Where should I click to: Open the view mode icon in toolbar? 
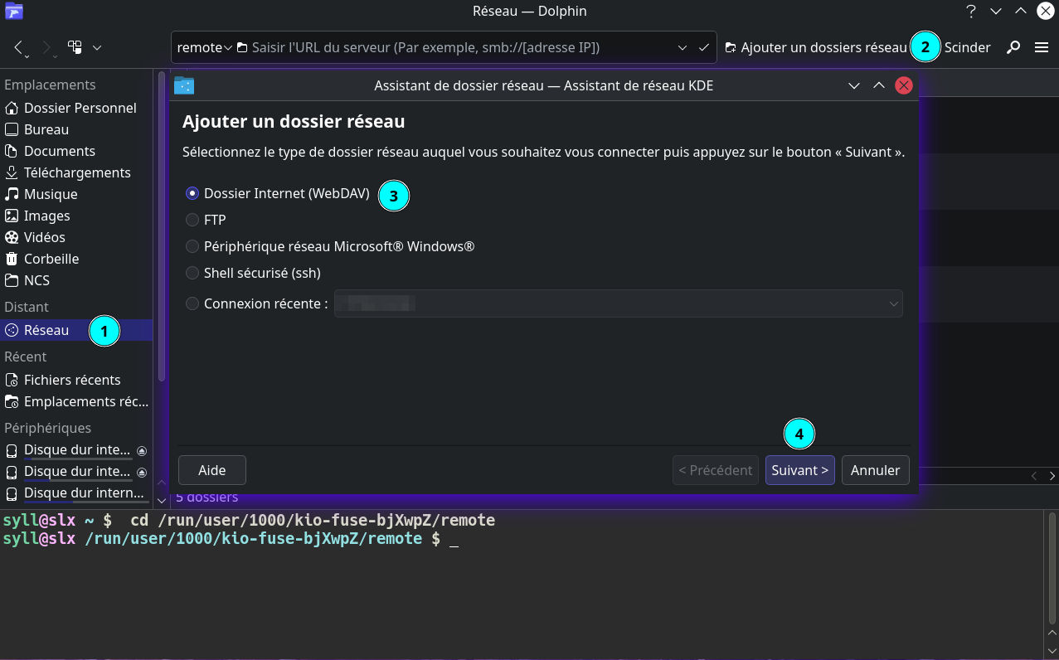75,47
